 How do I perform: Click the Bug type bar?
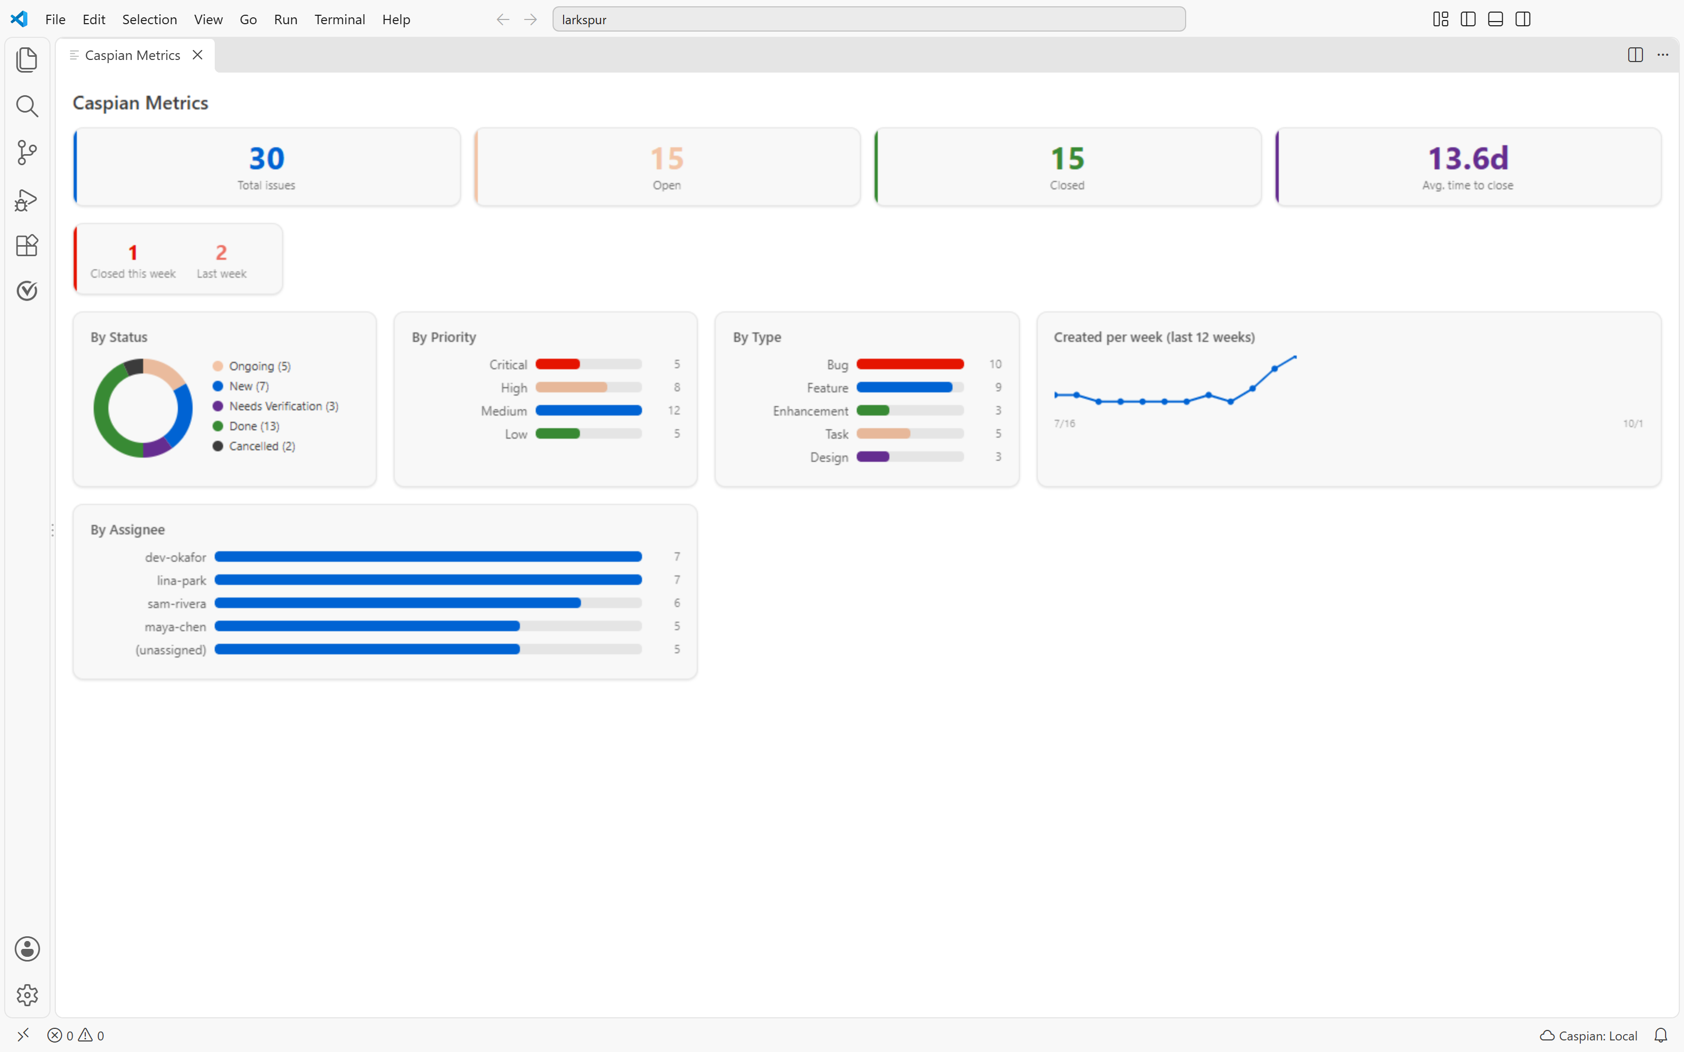pyautogui.click(x=910, y=364)
